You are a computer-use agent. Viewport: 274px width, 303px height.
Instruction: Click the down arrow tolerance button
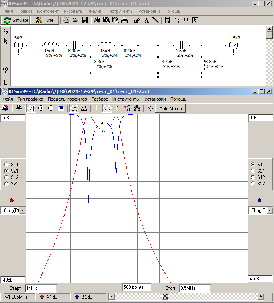tap(97, 108)
